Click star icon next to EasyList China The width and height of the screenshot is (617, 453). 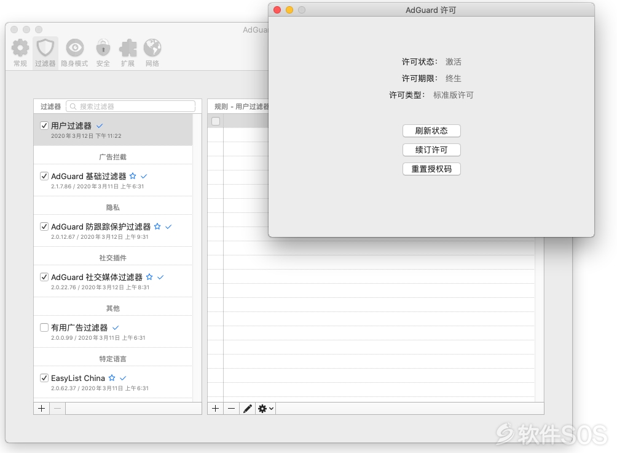(x=112, y=378)
